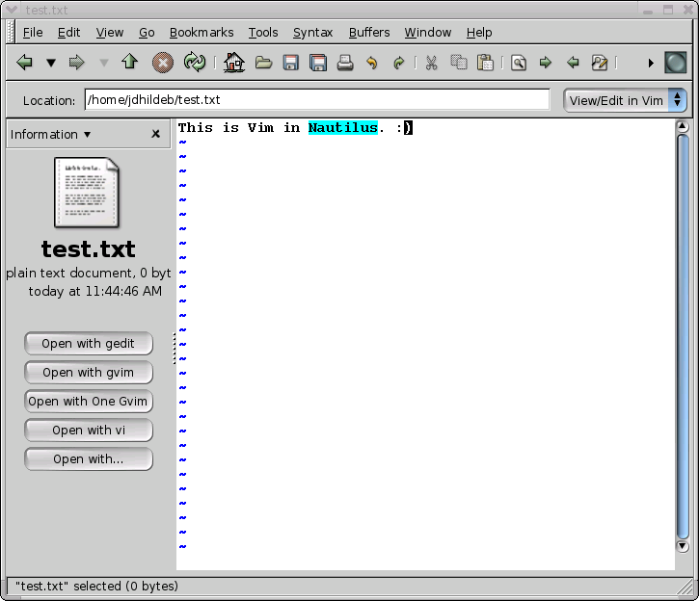Click the large test.txt file name
Image resolution: width=699 pixels, height=601 pixels.
pos(89,248)
